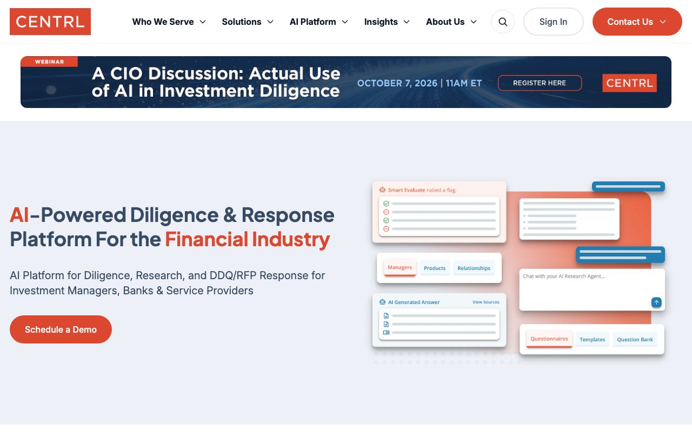Expand the Solutions menu chevron

(270, 22)
